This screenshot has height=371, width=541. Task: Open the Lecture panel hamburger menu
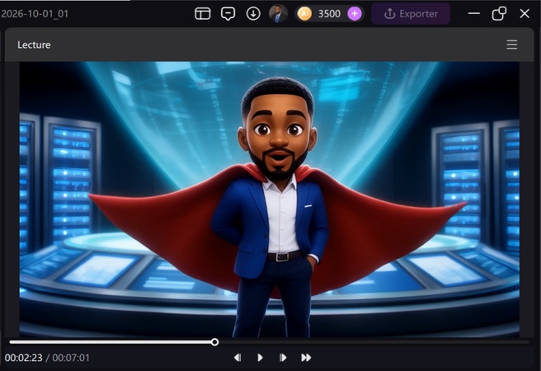(x=511, y=45)
